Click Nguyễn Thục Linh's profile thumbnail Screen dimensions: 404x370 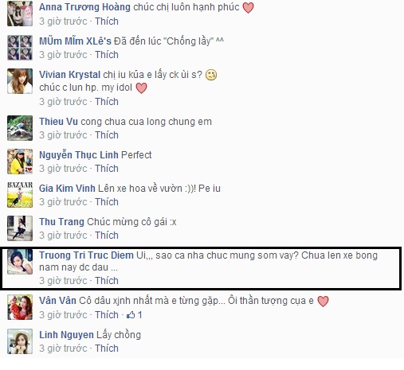(x=20, y=162)
